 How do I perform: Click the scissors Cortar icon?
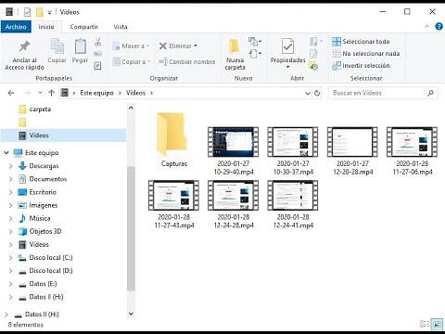tap(97, 42)
